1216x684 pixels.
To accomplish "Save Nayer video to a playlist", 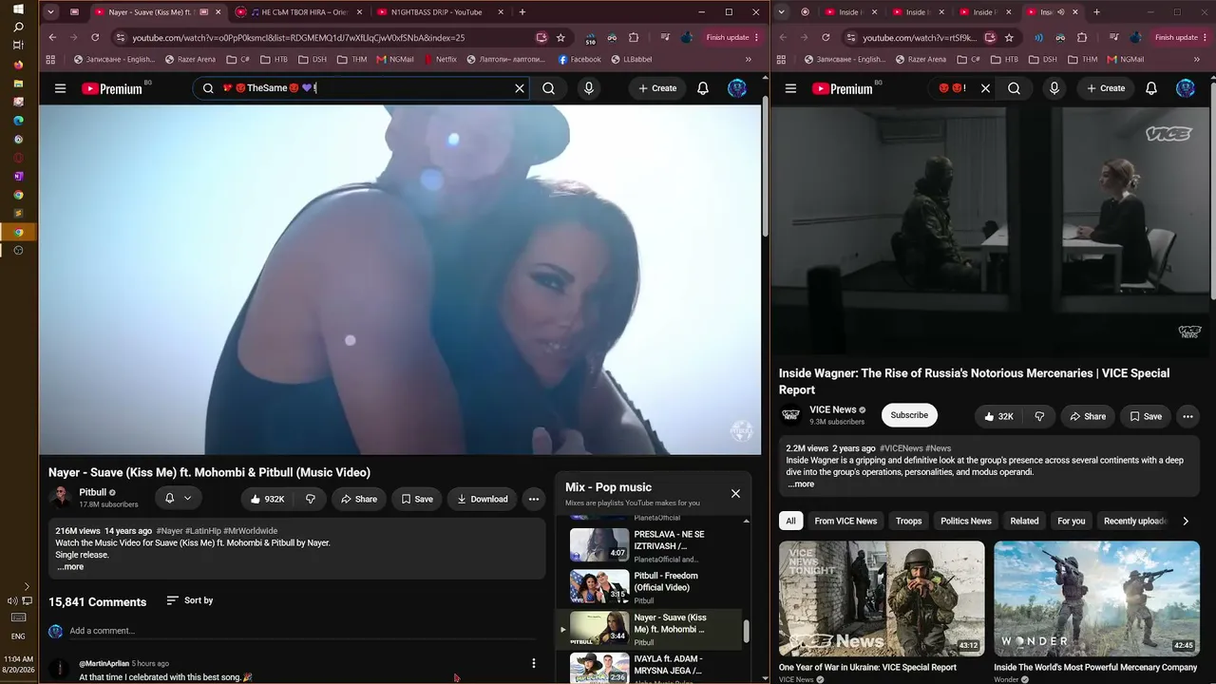I will tap(417, 499).
